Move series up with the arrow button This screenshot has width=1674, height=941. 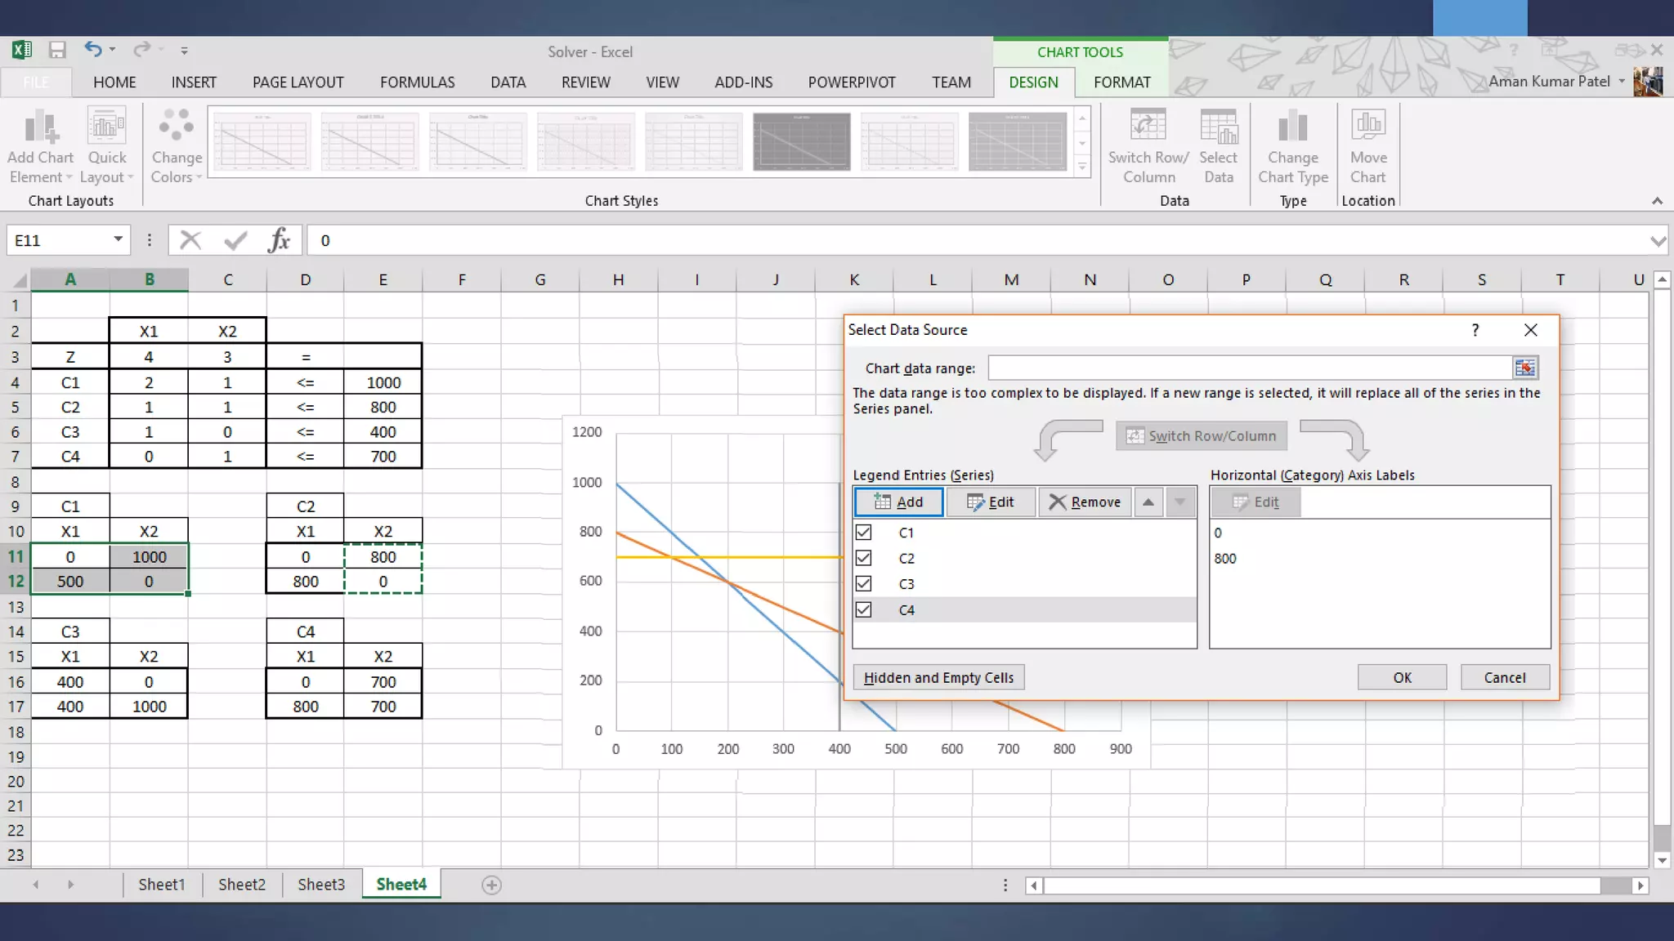click(1148, 502)
